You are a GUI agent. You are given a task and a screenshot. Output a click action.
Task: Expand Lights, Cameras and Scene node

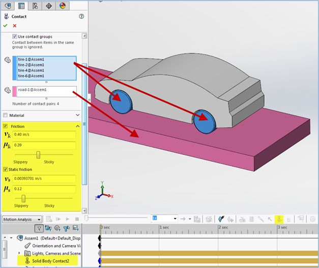point(19,253)
